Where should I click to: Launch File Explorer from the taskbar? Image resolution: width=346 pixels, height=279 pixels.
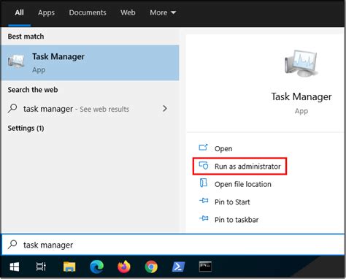(69, 267)
